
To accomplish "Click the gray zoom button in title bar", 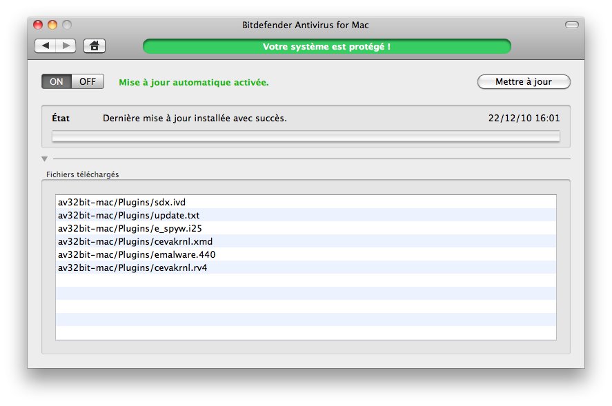I will (67, 25).
